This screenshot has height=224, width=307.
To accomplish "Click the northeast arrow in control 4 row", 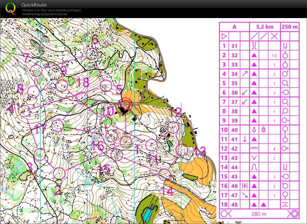I will tap(244, 74).
